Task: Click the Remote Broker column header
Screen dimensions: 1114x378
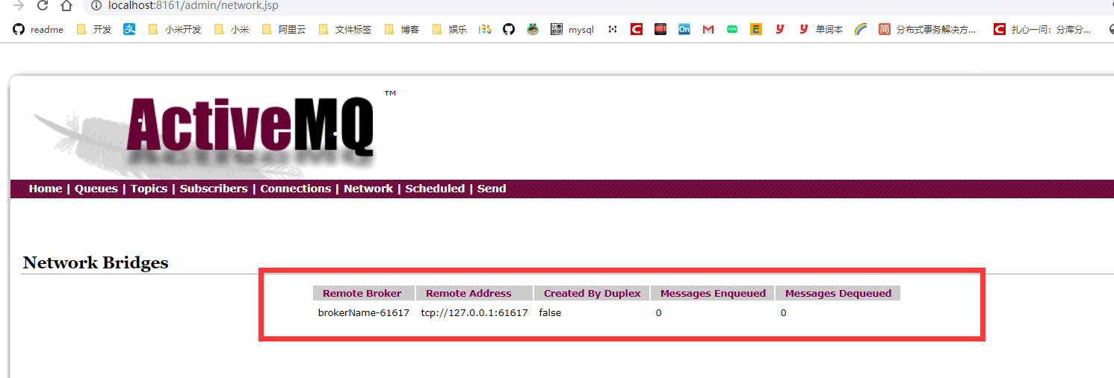Action: pyautogui.click(x=362, y=293)
